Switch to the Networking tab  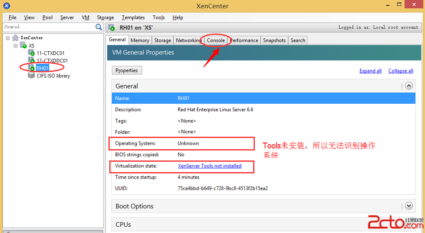[189, 40]
